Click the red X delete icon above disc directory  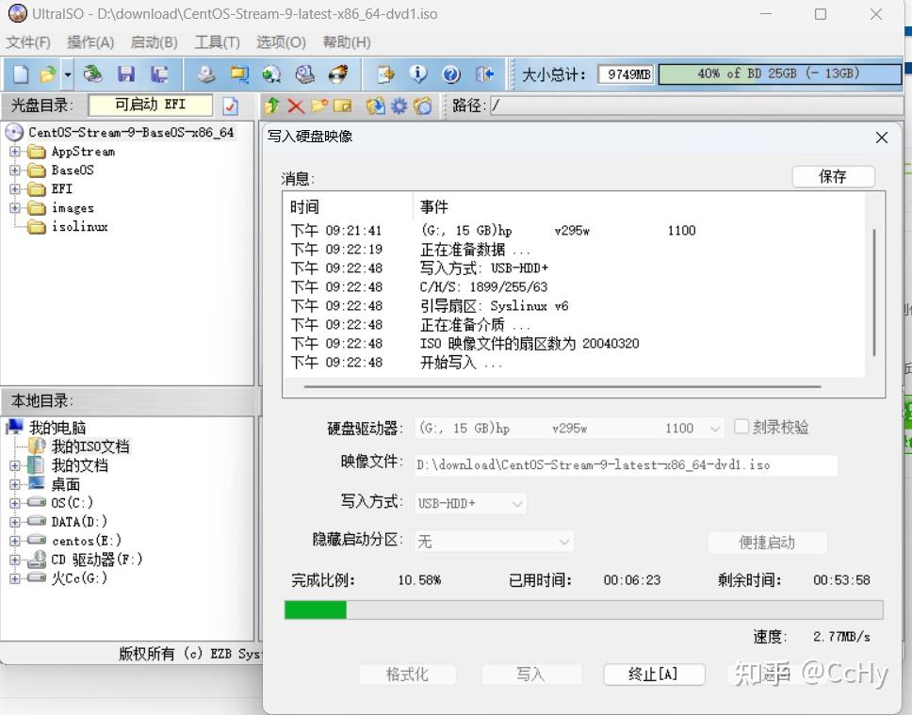click(294, 106)
